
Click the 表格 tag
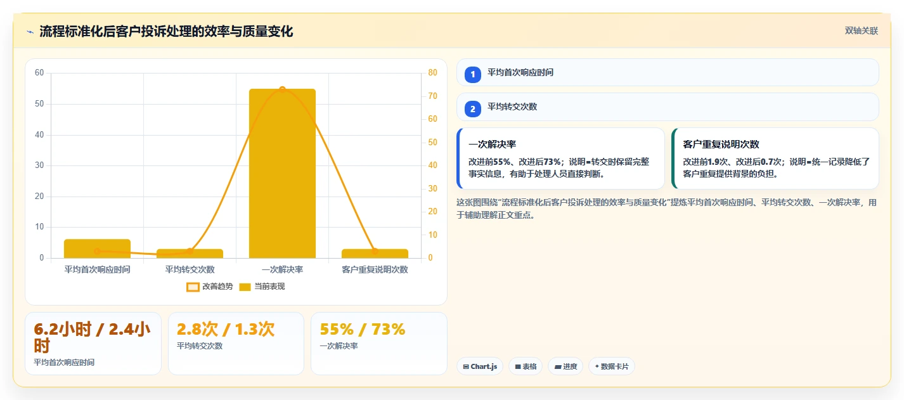click(x=526, y=366)
